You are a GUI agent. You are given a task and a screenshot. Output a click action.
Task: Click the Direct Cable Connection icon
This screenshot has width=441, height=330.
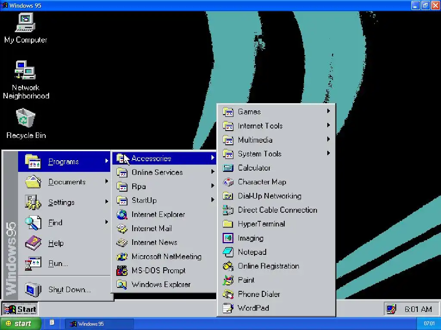point(228,210)
